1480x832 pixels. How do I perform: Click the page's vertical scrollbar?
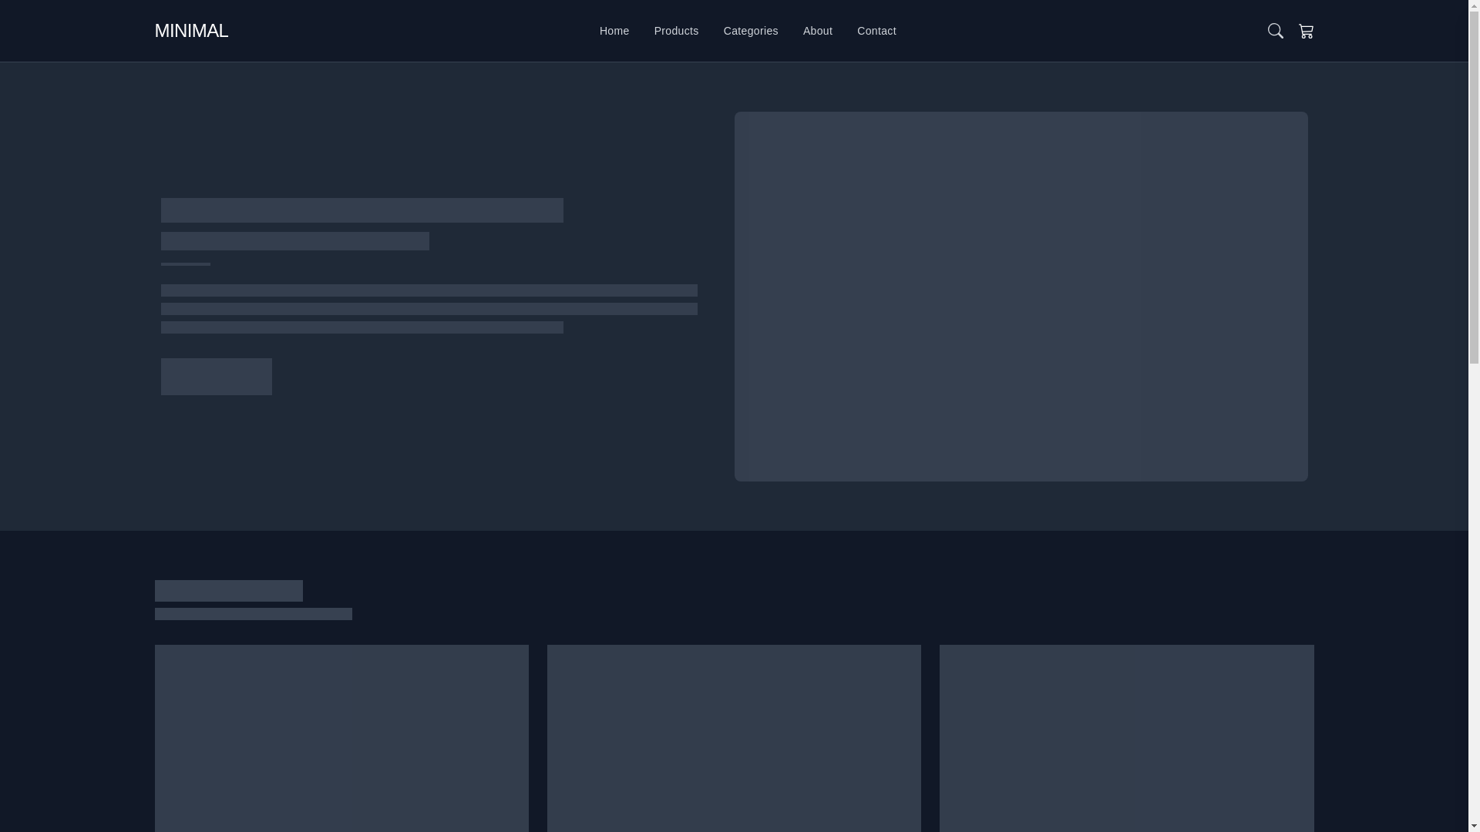[x=1474, y=416]
